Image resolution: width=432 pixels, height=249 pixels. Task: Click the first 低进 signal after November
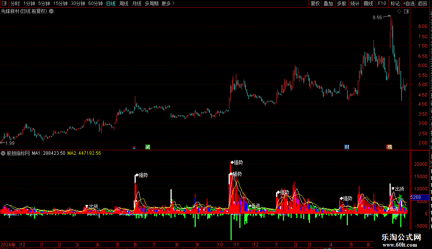tap(255, 206)
